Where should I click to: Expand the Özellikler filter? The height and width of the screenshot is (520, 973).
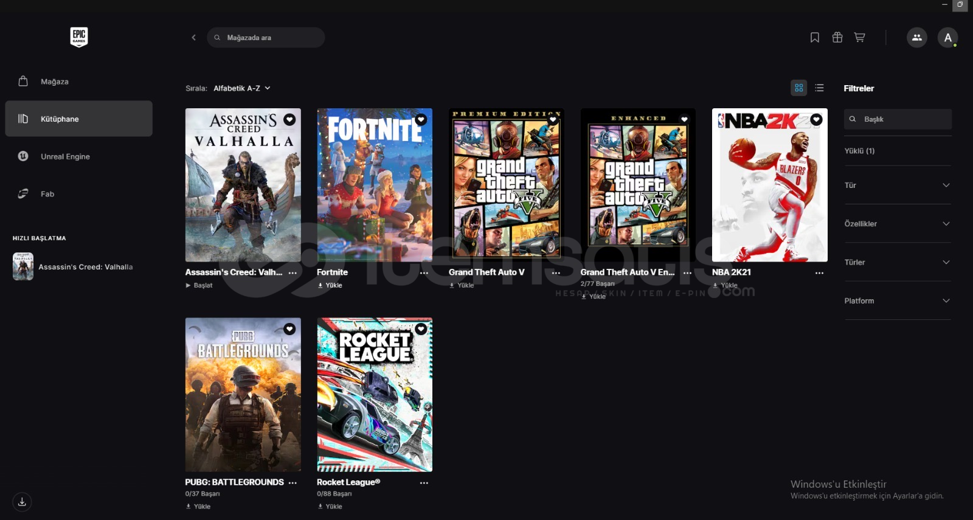pos(898,224)
